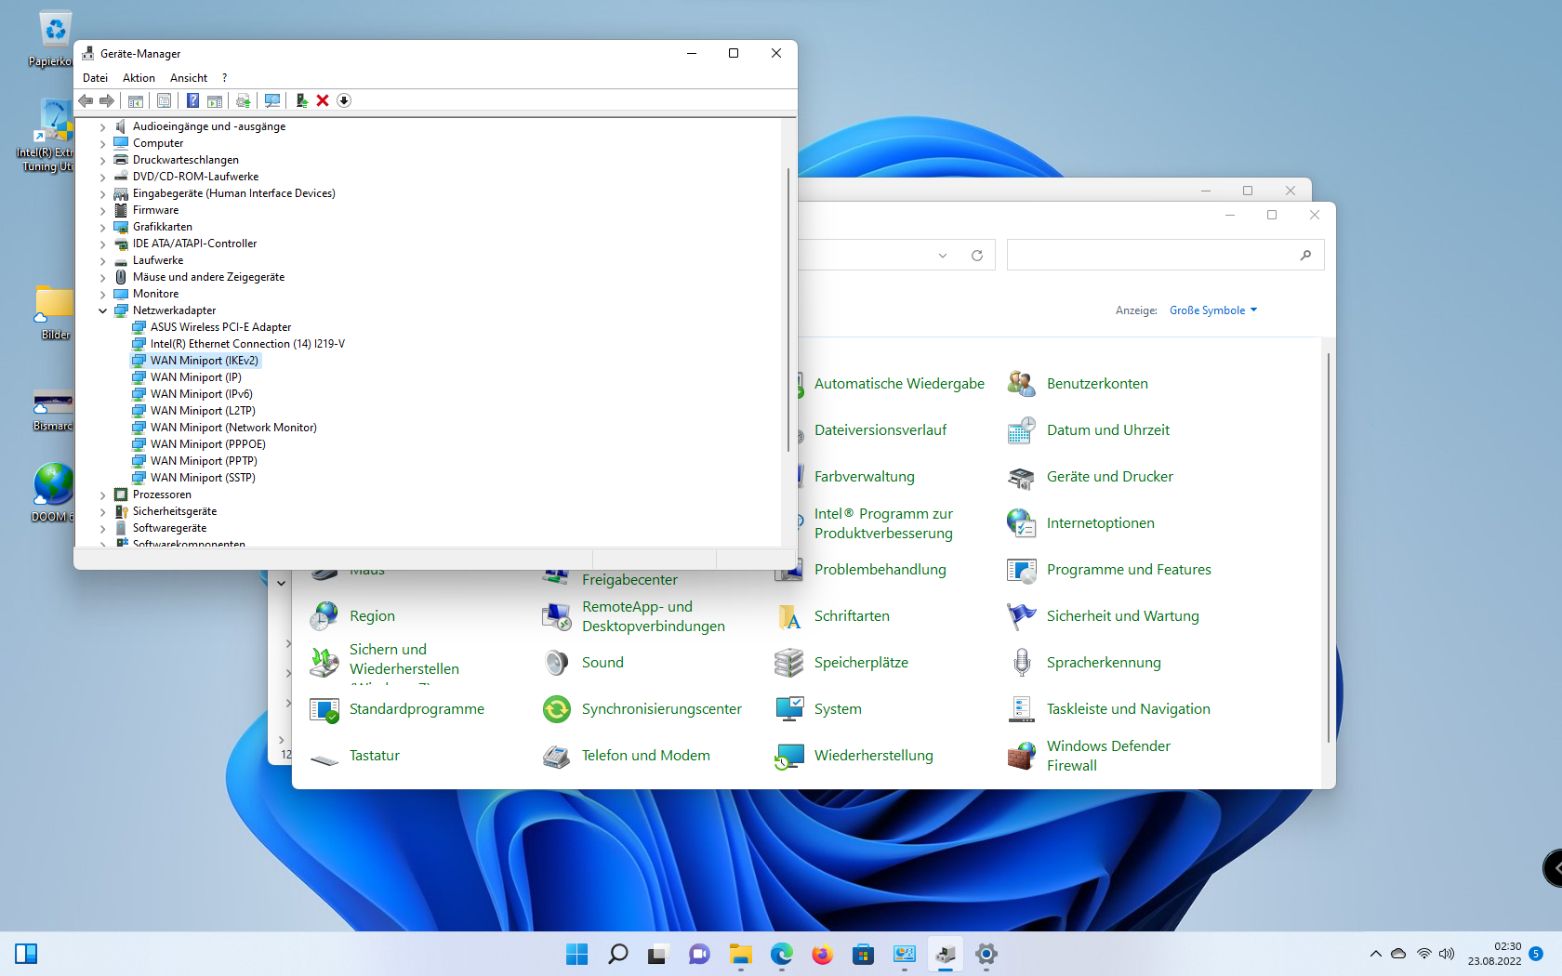Open the Große Symbole display dropdown
Viewport: 1562px width, 976px height.
click(1212, 310)
